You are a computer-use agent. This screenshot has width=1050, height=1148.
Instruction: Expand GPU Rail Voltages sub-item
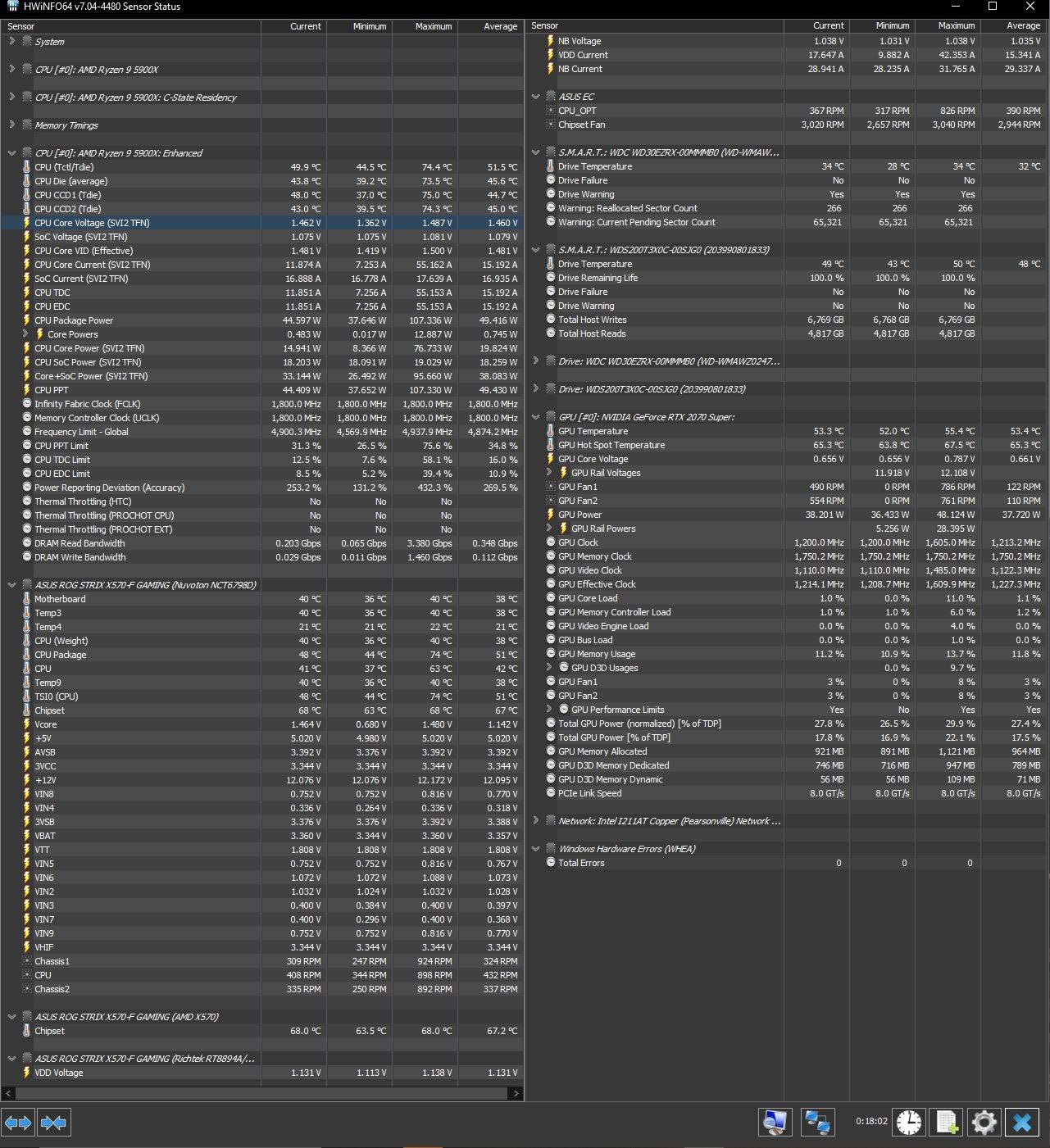coord(549,473)
